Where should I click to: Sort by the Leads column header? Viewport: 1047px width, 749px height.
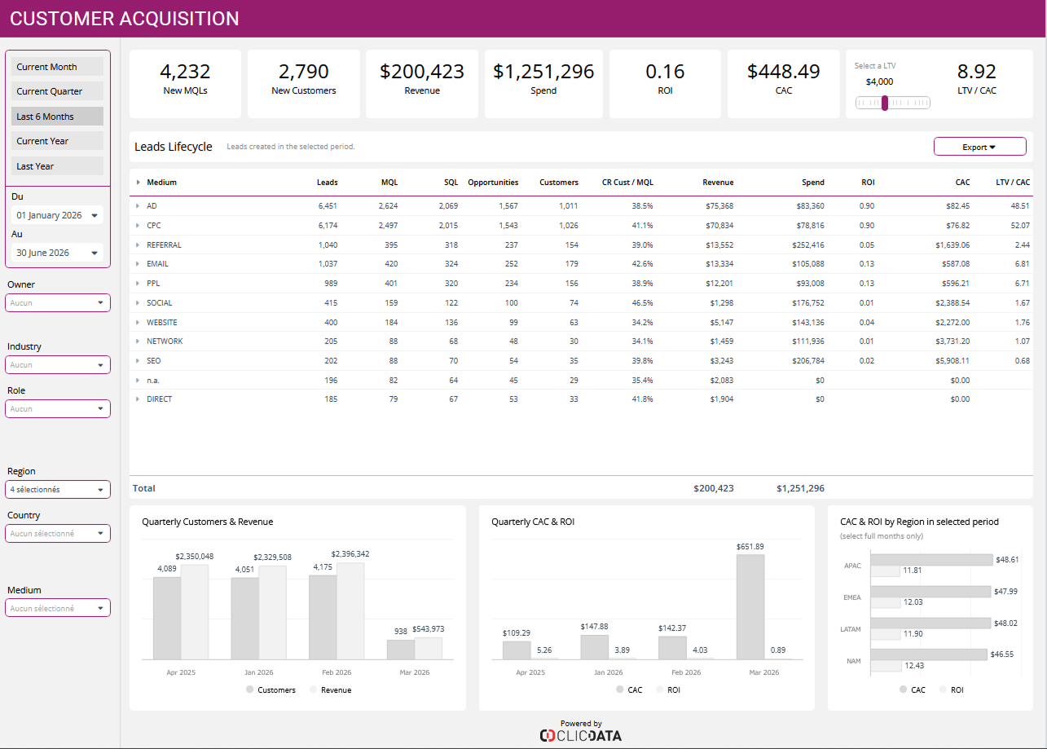click(x=327, y=183)
